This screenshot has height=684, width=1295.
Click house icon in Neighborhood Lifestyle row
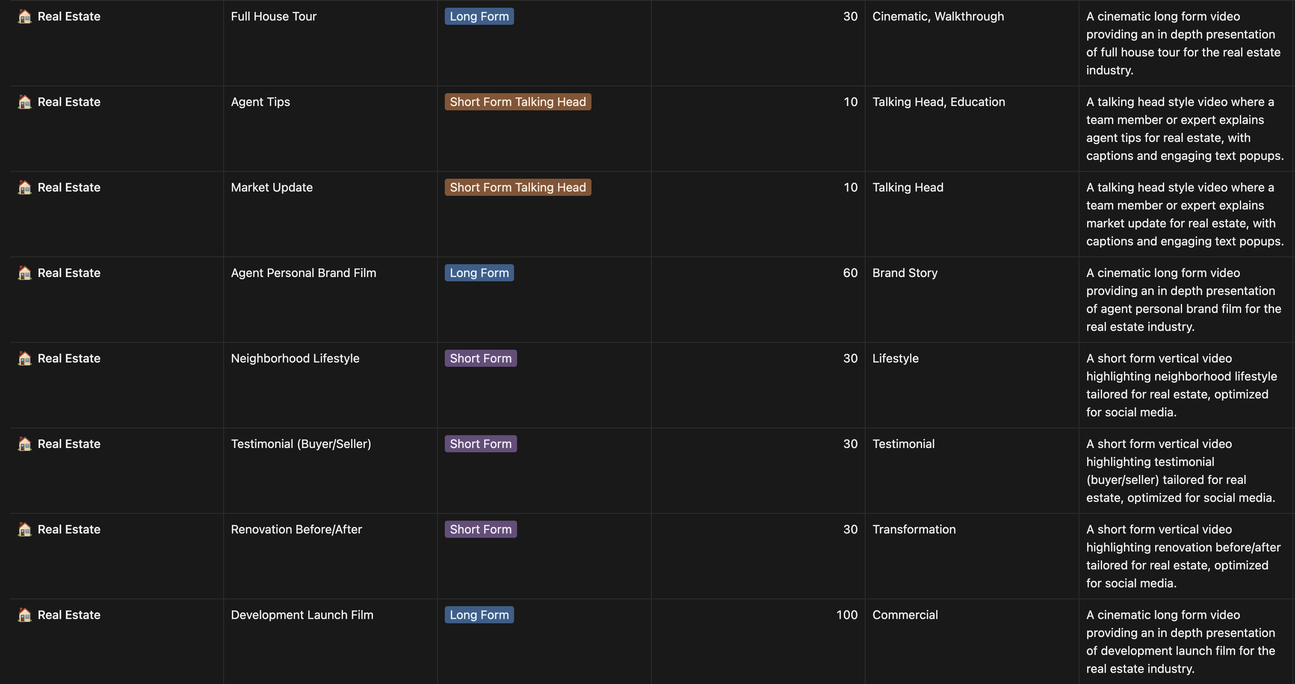[x=24, y=358]
